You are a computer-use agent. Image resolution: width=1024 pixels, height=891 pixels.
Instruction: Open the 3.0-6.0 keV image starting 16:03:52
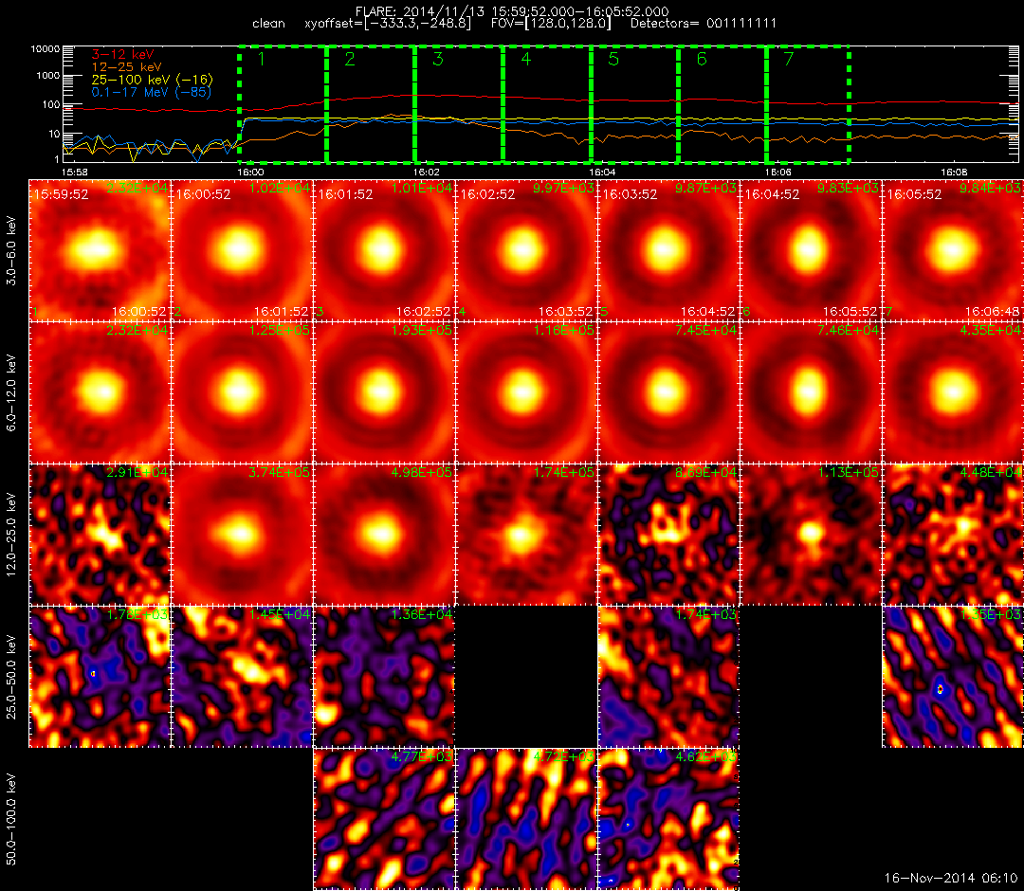coord(669,250)
